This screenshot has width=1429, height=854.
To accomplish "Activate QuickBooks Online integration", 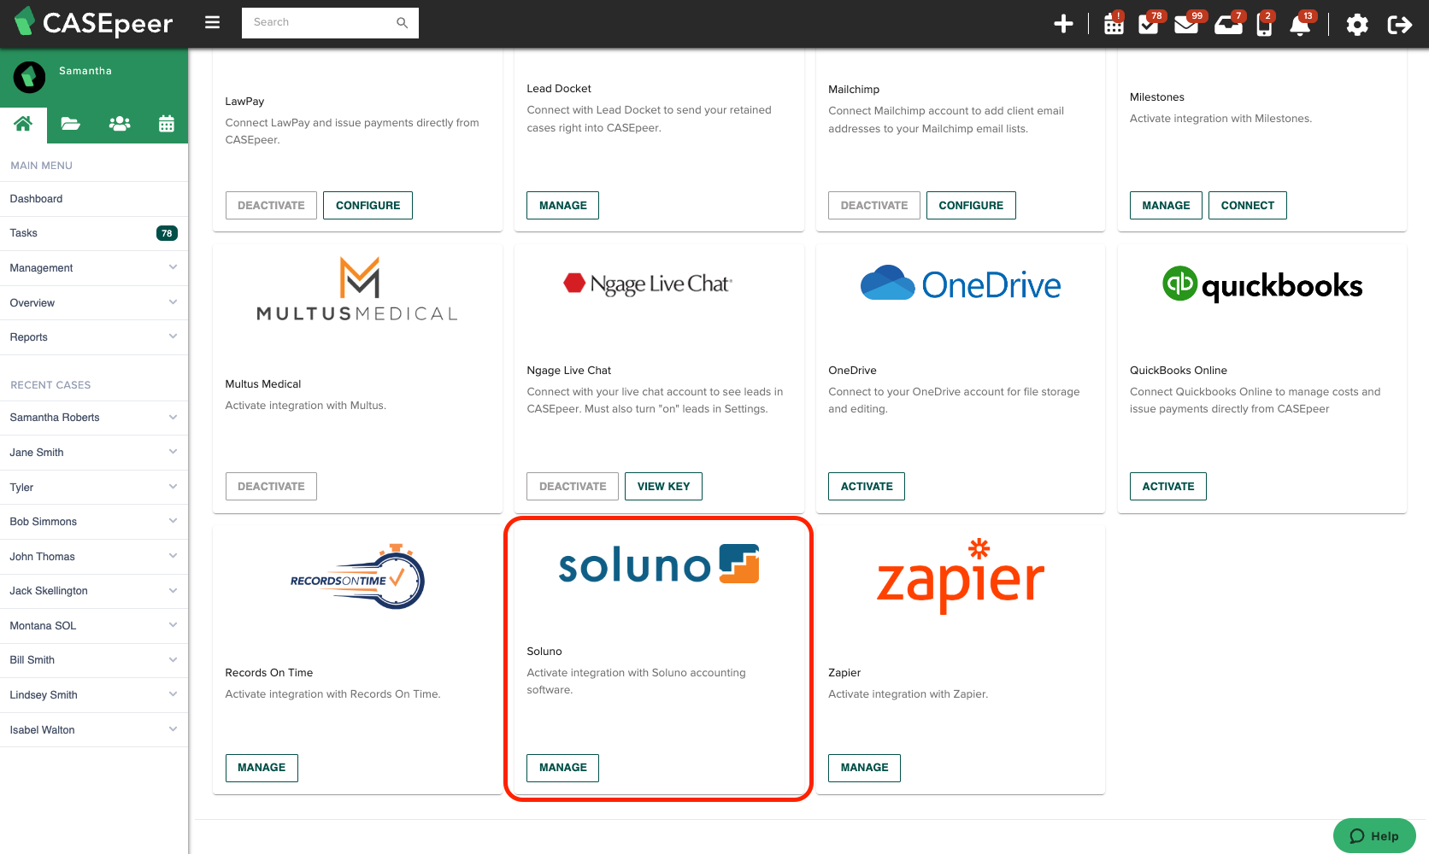I will click(1168, 487).
